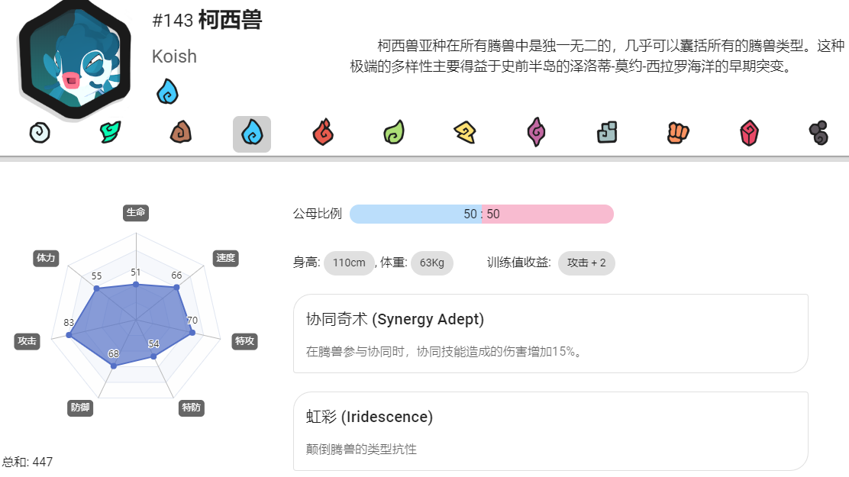The width and height of the screenshot is (849, 477).
Task: Select the Wind type leaf-wing icon
Action: coord(111,133)
